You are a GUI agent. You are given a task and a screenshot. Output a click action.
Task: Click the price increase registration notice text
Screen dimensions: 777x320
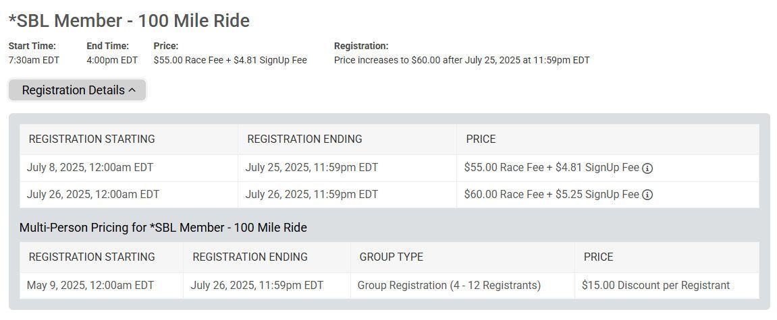click(x=462, y=61)
